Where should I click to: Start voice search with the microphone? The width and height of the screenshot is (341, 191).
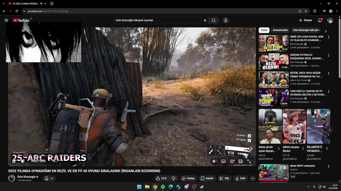point(226,20)
